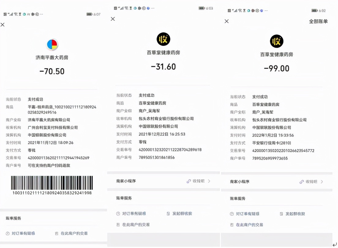Select amount -31.60
Screen dimensions: 338x248
pos(163,67)
